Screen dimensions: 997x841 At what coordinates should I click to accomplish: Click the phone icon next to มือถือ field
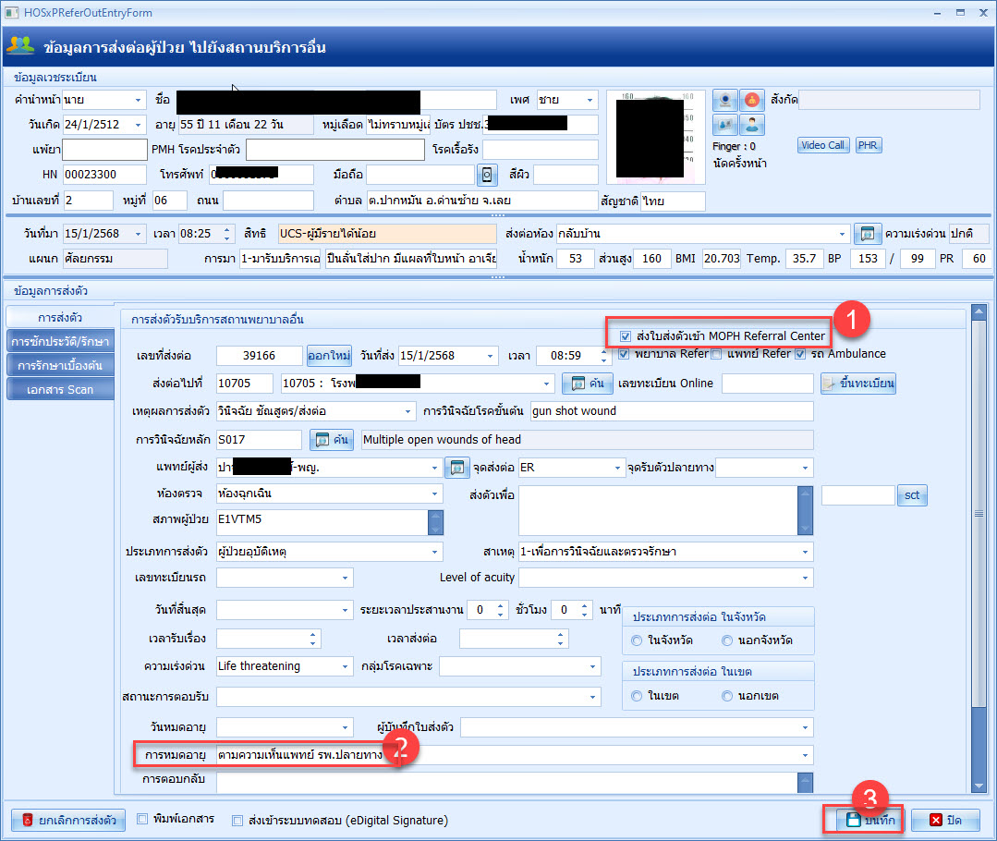pos(488,174)
